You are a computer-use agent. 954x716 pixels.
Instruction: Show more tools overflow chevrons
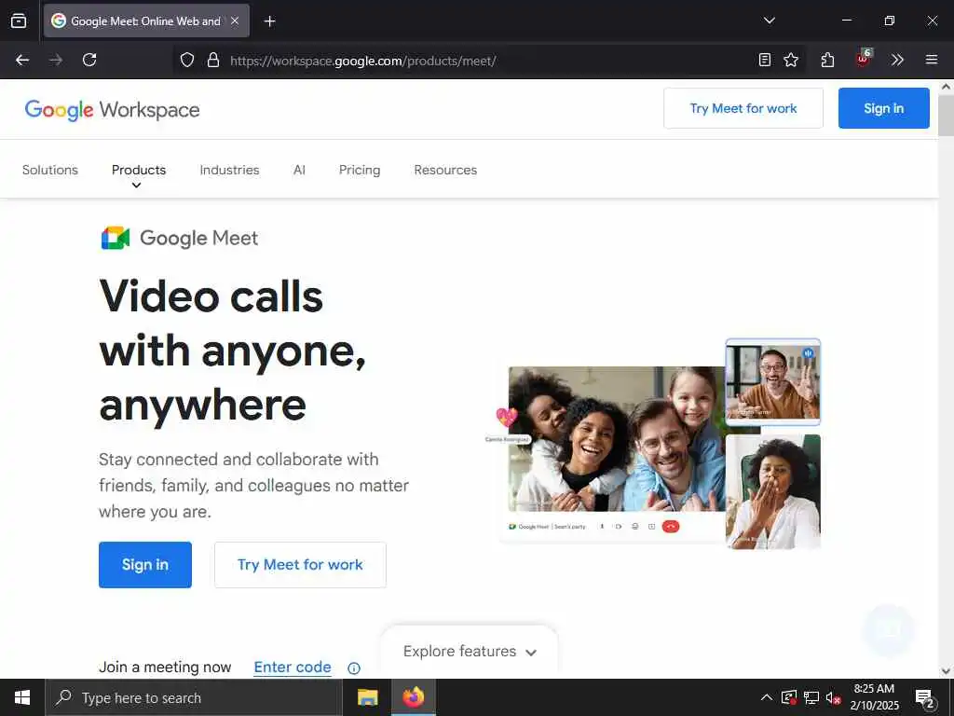[x=897, y=60]
